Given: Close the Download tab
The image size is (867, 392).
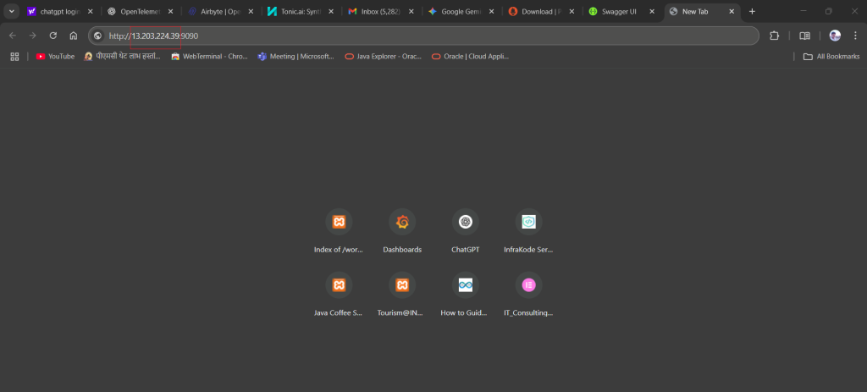Looking at the screenshot, I should [x=572, y=12].
